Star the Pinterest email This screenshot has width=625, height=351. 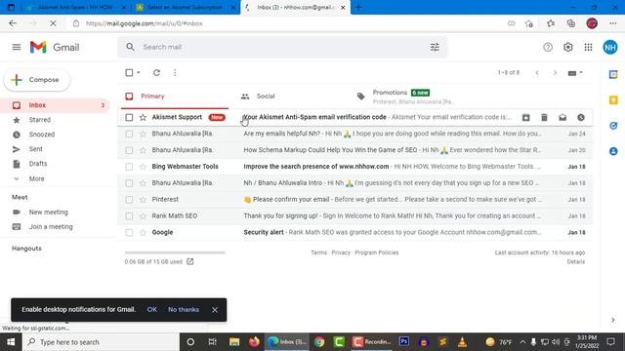coord(143,199)
